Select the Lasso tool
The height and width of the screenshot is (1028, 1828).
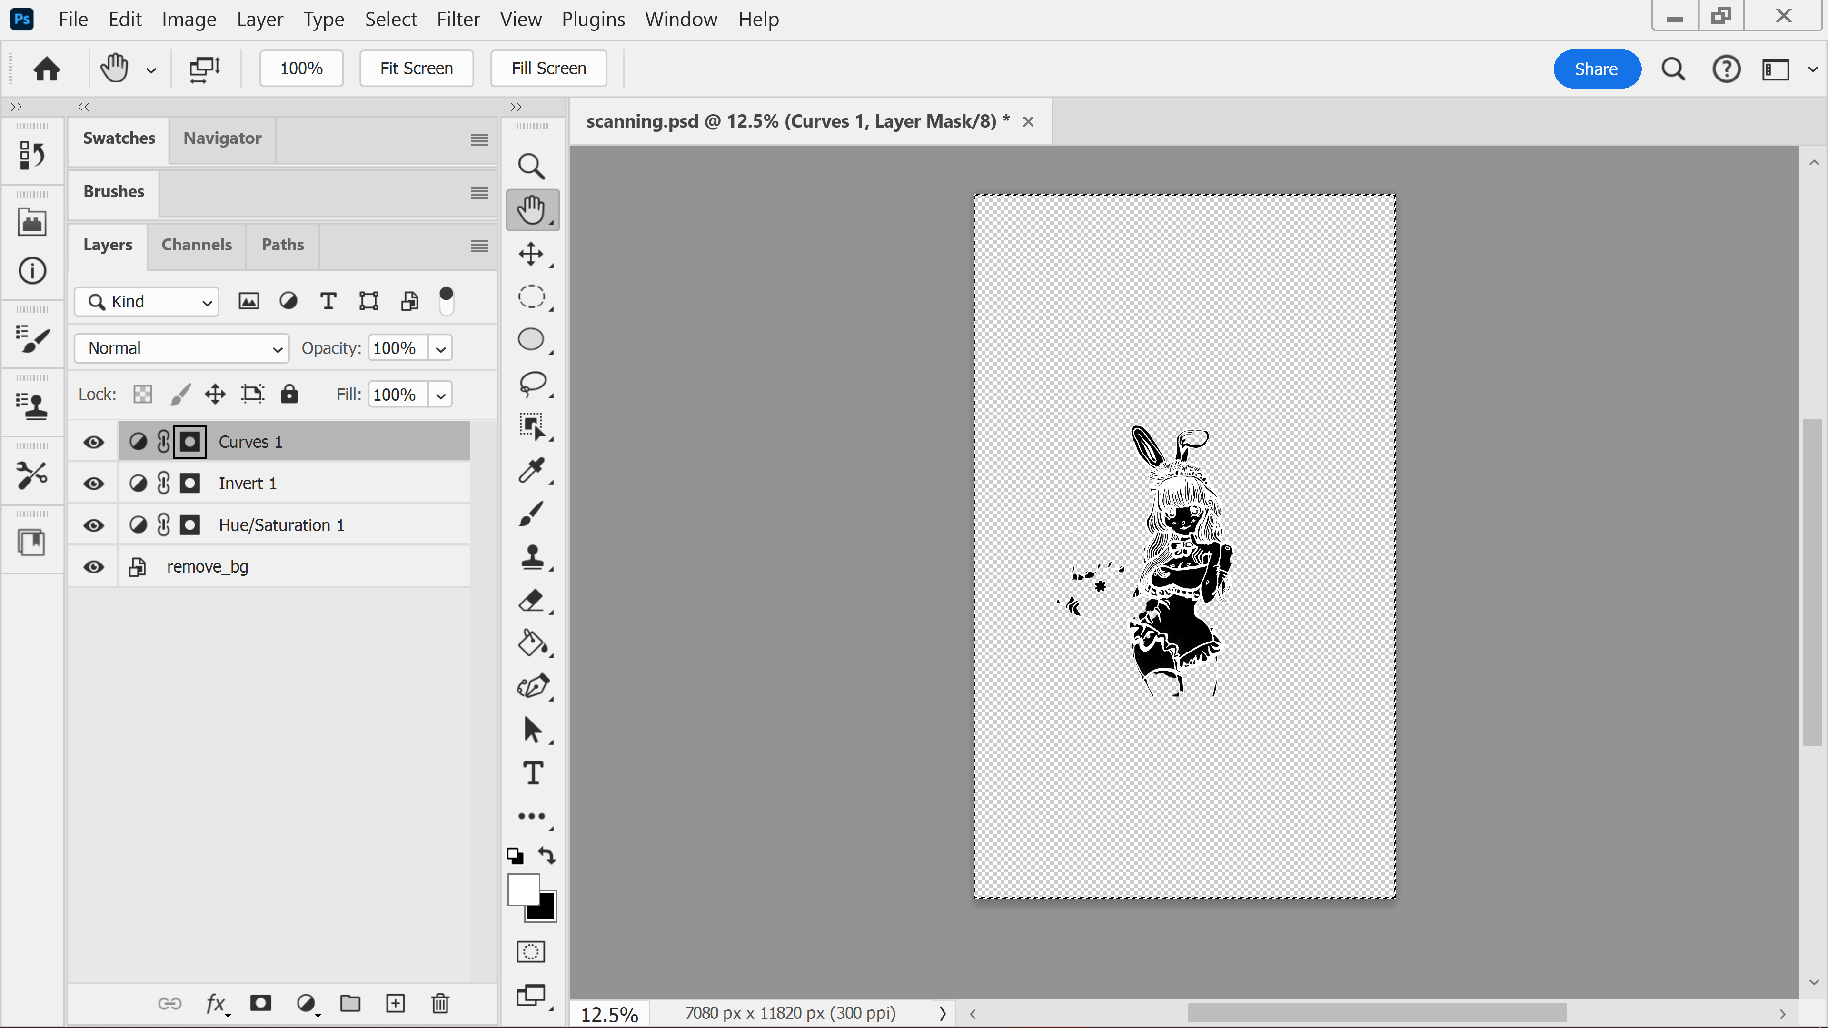pos(532,384)
